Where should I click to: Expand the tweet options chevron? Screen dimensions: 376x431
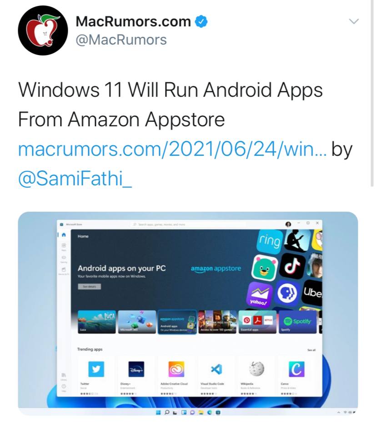[354, 21]
